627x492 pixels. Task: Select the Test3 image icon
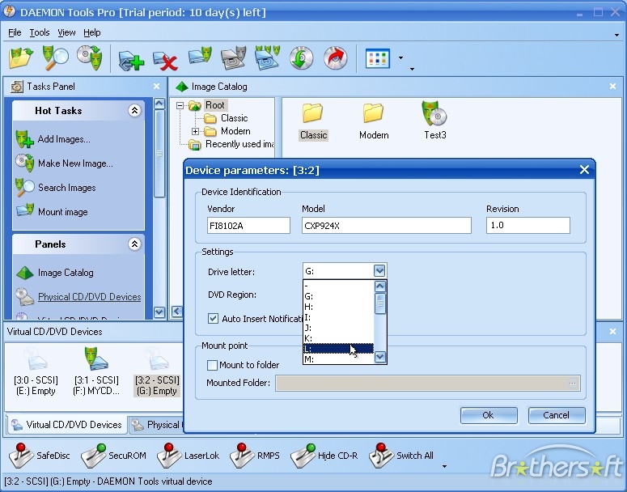[x=435, y=120]
